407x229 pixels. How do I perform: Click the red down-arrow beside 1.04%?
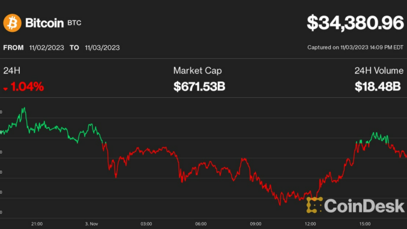pos(5,89)
